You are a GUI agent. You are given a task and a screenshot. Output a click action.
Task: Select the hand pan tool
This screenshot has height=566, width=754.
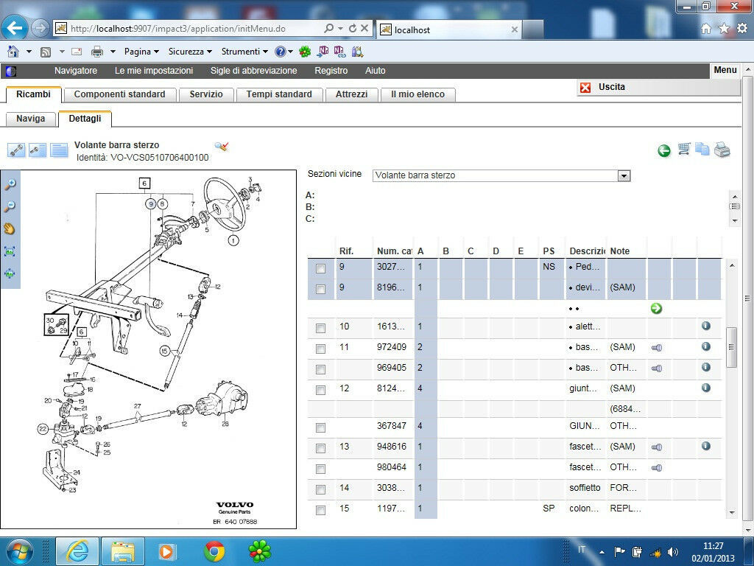click(x=10, y=229)
